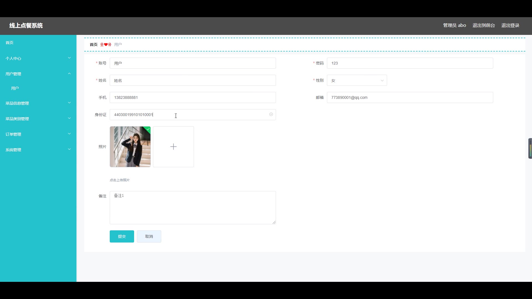The width and height of the screenshot is (532, 299).
Task: Select 用户 submenu item
Action: [15, 88]
